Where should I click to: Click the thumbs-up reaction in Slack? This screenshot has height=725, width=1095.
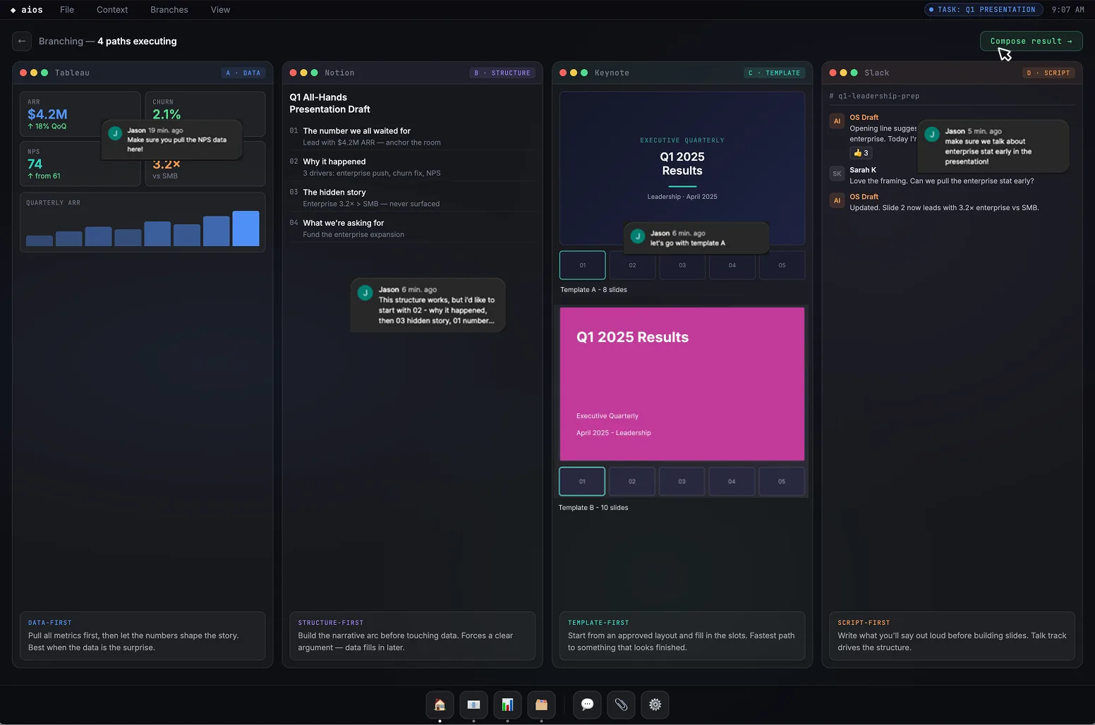click(861, 153)
